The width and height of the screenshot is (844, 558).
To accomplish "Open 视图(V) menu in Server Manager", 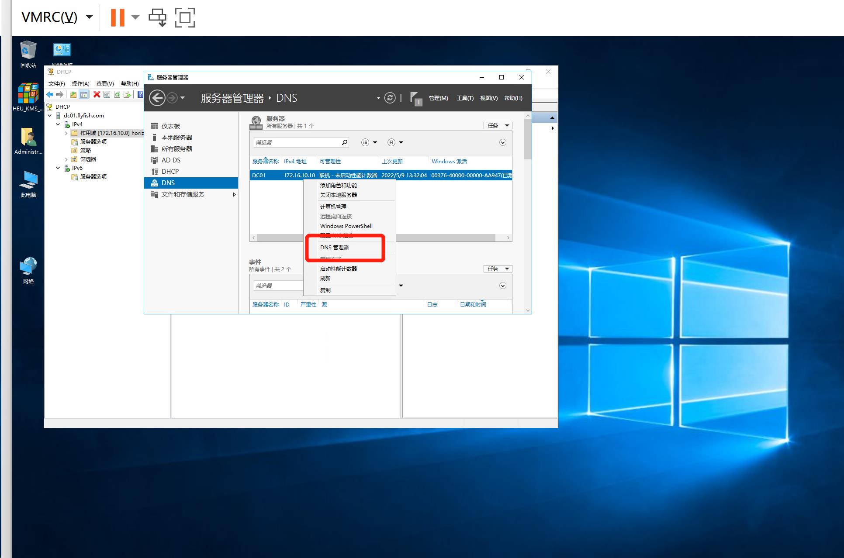I will [x=488, y=98].
